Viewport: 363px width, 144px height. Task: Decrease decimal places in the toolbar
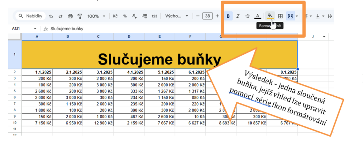point(134,16)
